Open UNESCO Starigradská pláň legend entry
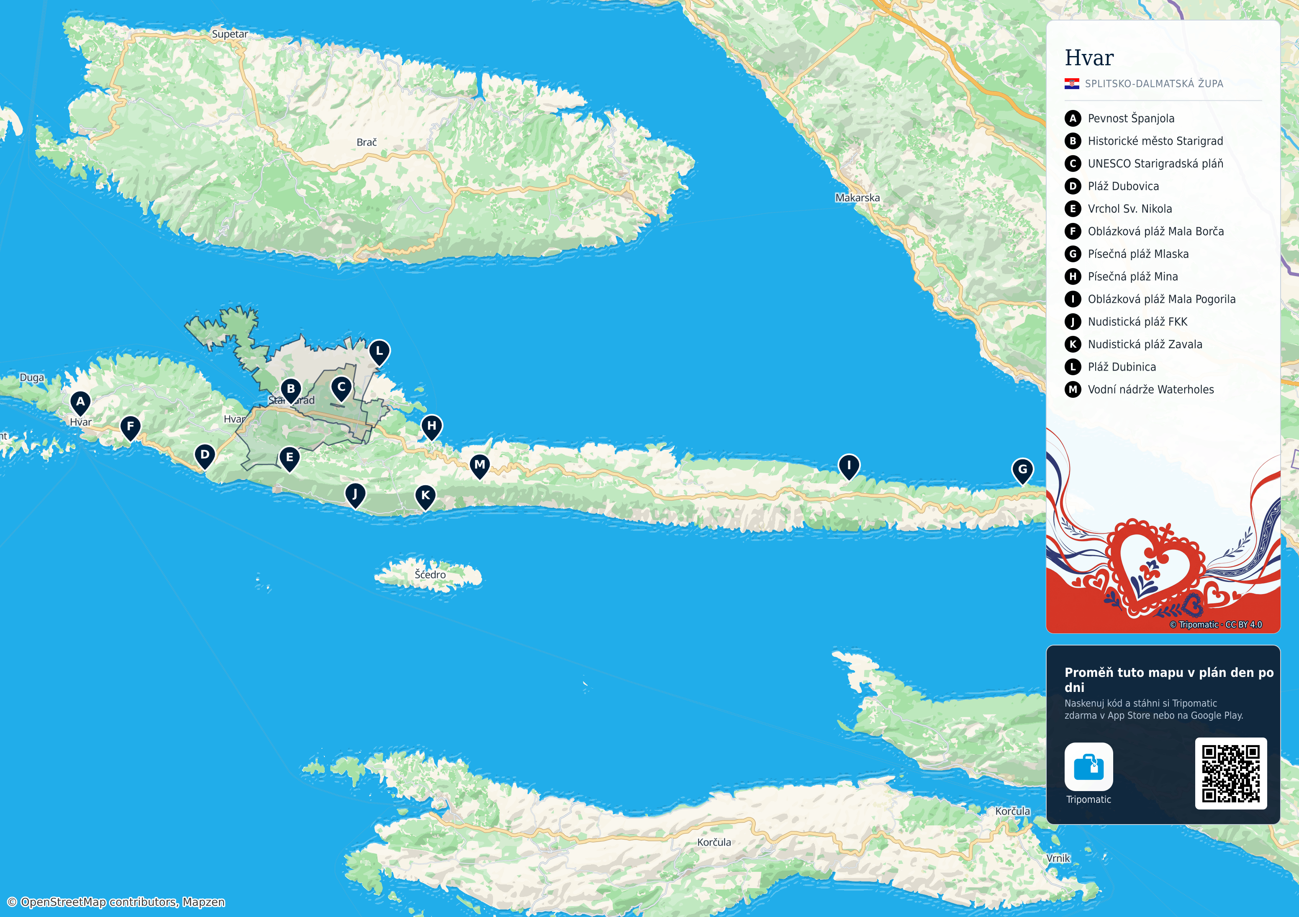The image size is (1299, 917). 1155,164
